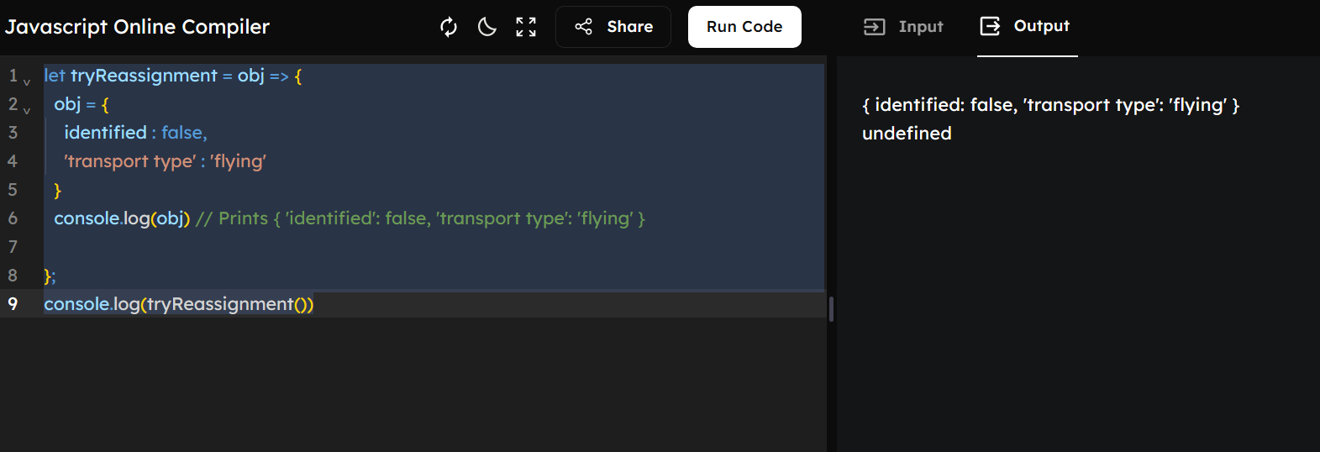The width and height of the screenshot is (1320, 452).
Task: Click the reset code icon
Action: click(x=449, y=27)
